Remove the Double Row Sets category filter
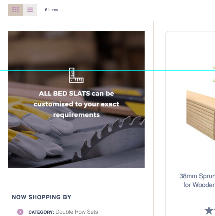215x216 pixels. 20,212
